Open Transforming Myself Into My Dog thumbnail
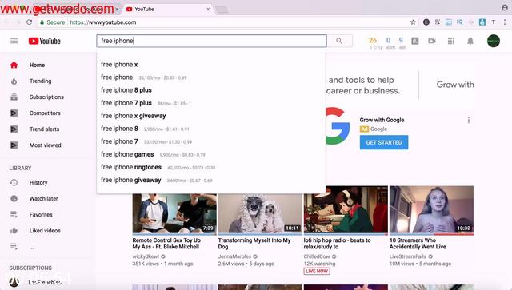 point(260,213)
